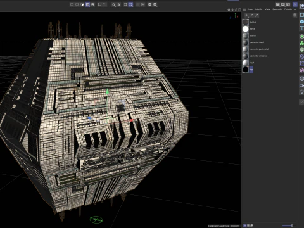
Task: Click the light-blue sphere icon in right sidebar
Action: [302, 22]
